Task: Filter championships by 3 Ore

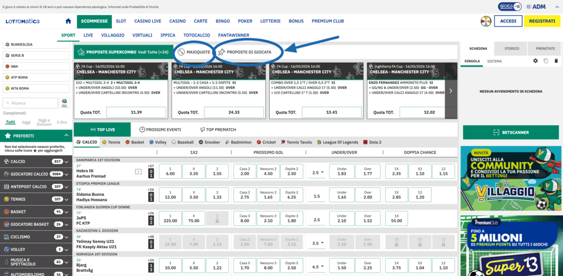Action: pos(62,122)
